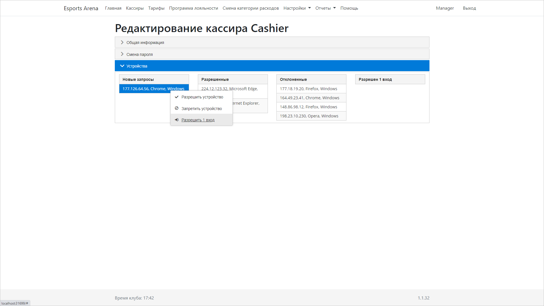The width and height of the screenshot is (544, 306).
Task: Open the Помощь help link
Action: tap(349, 8)
